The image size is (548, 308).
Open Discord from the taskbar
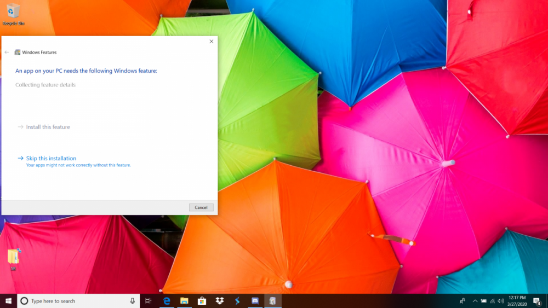click(255, 301)
